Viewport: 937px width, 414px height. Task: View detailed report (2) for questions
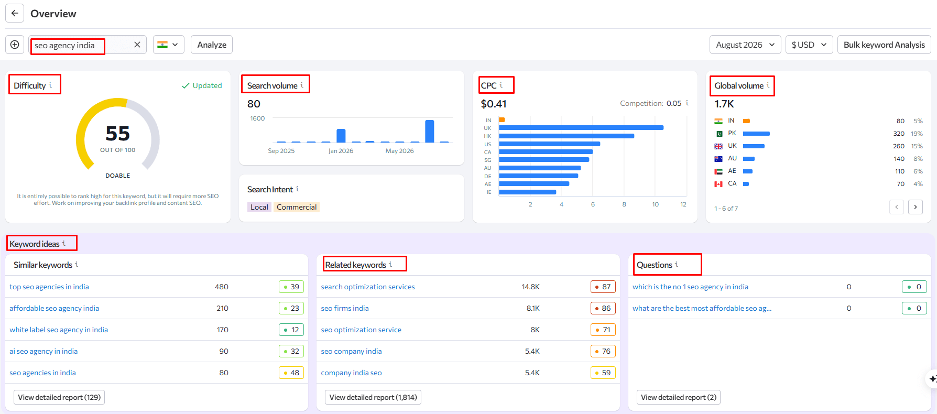coord(679,397)
